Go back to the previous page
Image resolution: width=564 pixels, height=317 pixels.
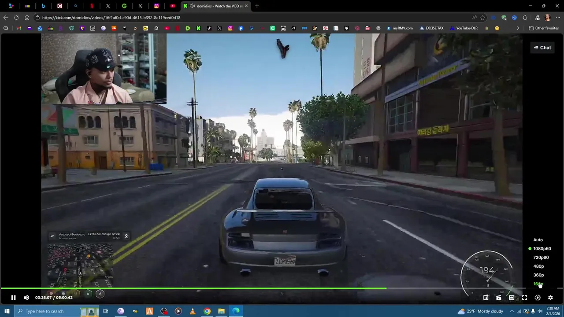click(x=5, y=18)
